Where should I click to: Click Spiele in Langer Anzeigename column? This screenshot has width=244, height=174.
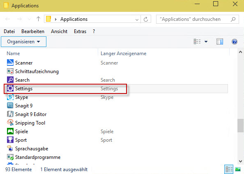(107, 132)
